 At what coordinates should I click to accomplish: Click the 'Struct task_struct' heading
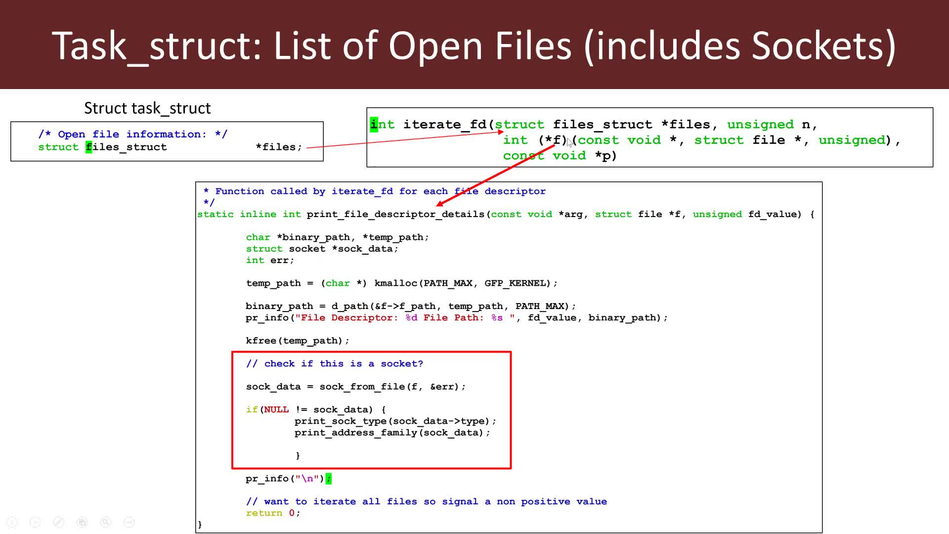147,108
